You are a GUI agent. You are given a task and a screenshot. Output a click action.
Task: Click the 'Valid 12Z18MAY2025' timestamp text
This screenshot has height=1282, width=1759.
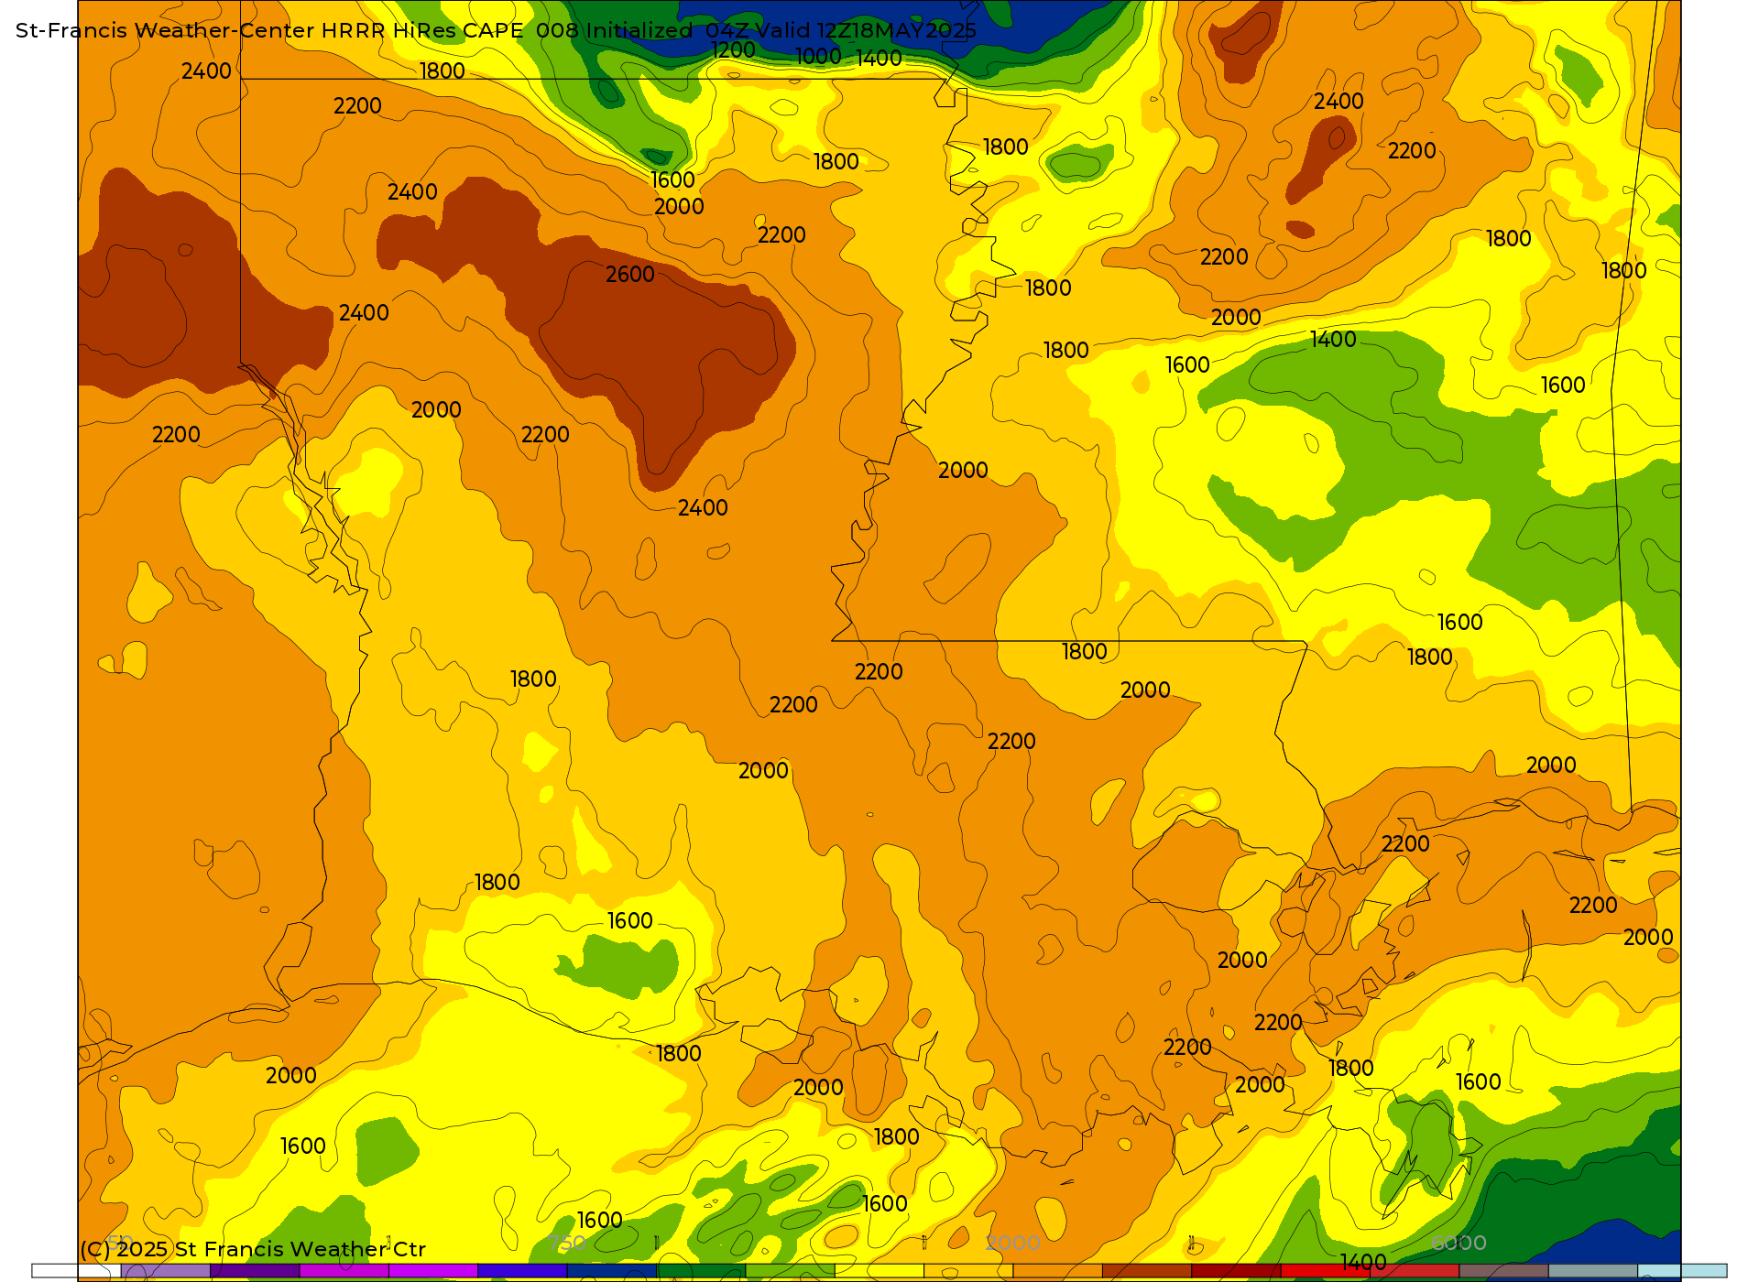click(x=865, y=30)
